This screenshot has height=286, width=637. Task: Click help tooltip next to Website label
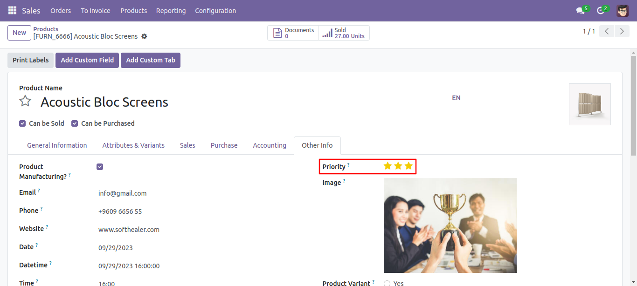pos(47,226)
